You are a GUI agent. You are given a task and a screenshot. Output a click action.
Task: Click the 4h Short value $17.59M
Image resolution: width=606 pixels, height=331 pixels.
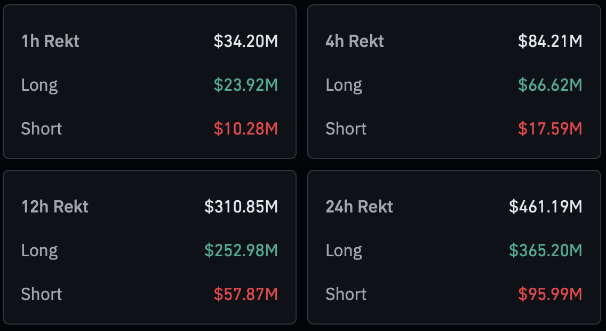pos(550,129)
